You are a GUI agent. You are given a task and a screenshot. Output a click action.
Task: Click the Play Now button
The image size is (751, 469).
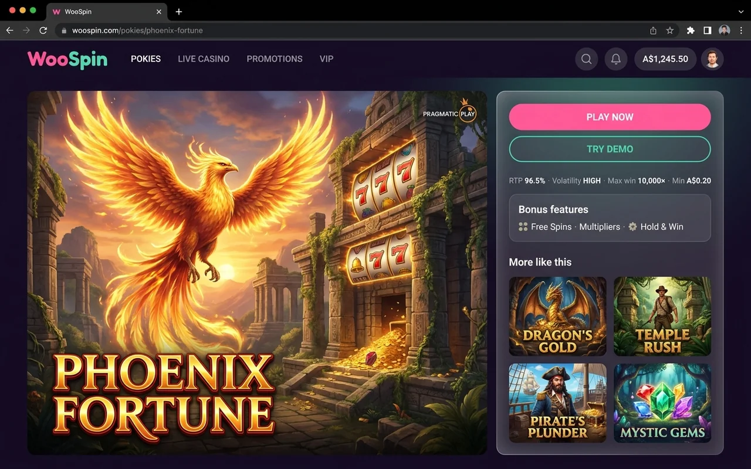click(610, 117)
